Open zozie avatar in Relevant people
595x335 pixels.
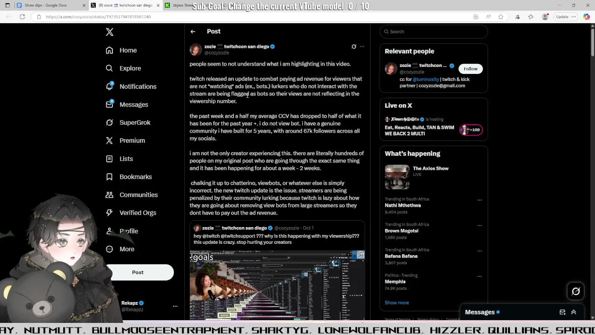[391, 68]
